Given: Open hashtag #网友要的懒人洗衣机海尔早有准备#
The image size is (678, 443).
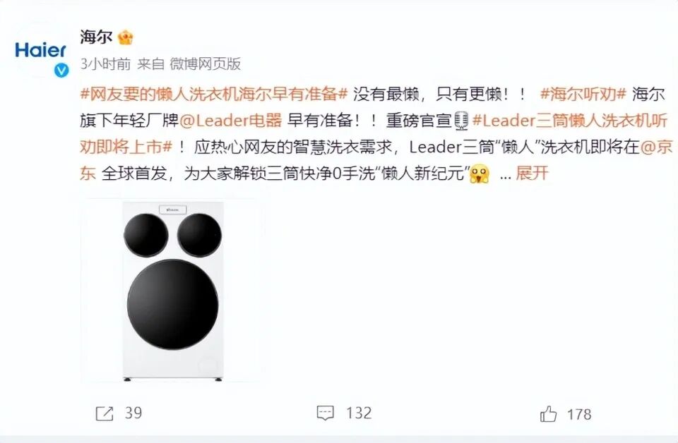Looking at the screenshot, I should [214, 94].
